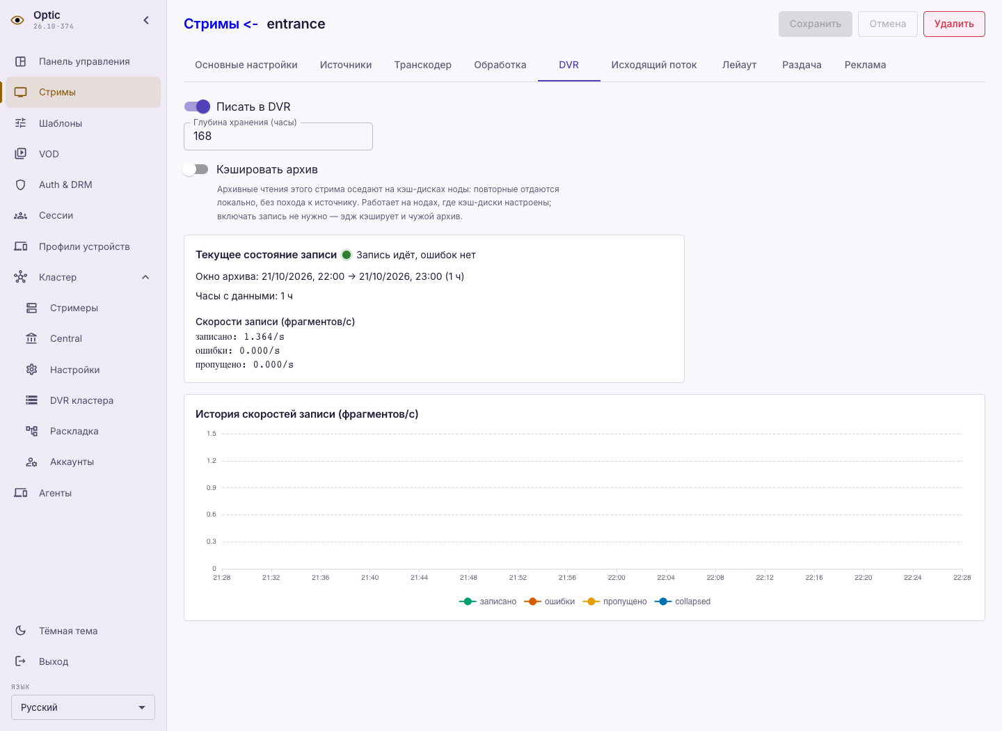Open the Раздача tab
This screenshot has width=1002, height=731.
point(802,65)
